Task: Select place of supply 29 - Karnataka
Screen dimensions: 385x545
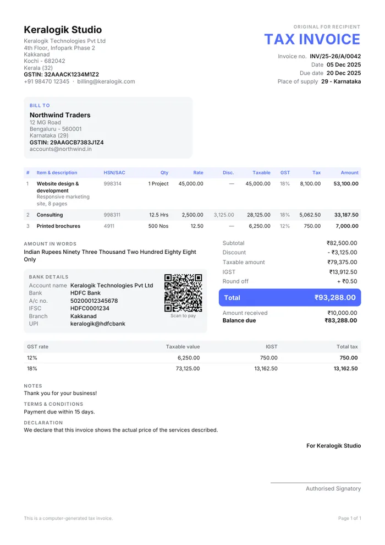Action: pos(341,81)
